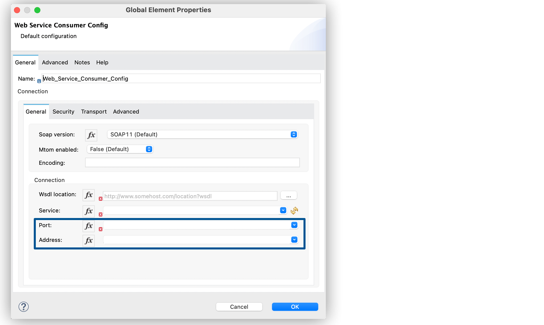Open help via the question mark icon
The image size is (544, 325).
pyautogui.click(x=23, y=306)
